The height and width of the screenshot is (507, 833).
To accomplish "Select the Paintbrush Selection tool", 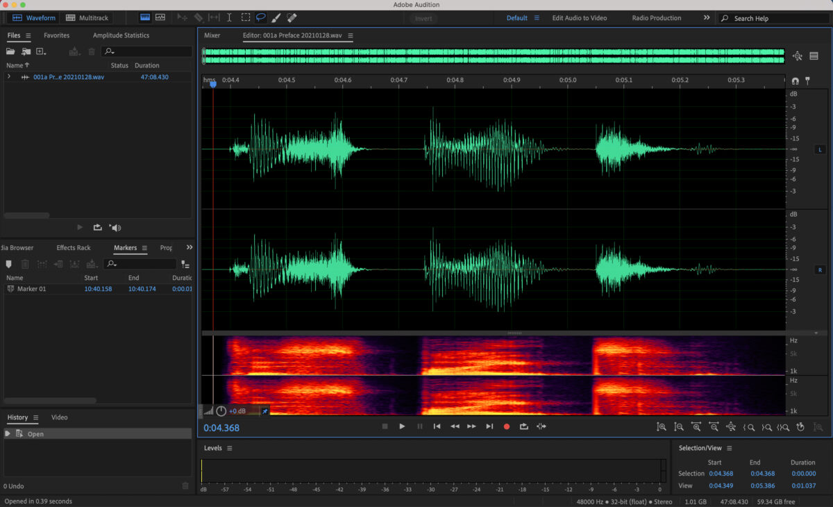I will [276, 17].
